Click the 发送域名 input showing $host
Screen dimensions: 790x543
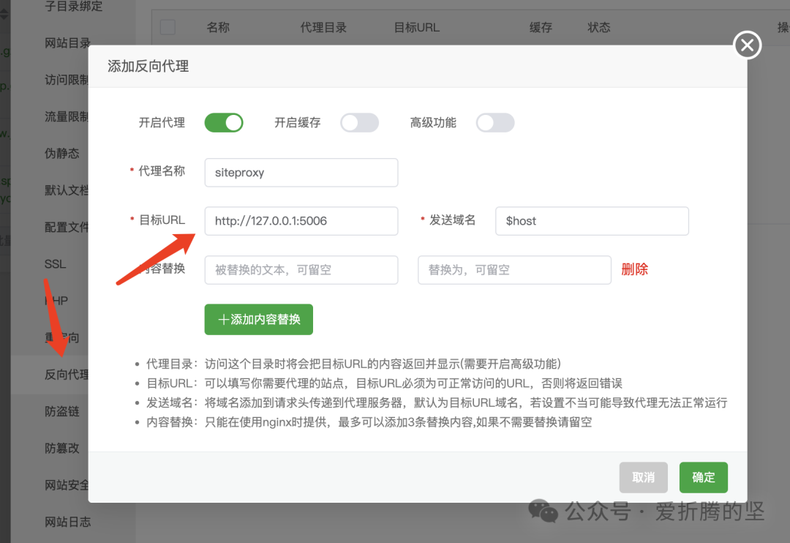point(591,221)
